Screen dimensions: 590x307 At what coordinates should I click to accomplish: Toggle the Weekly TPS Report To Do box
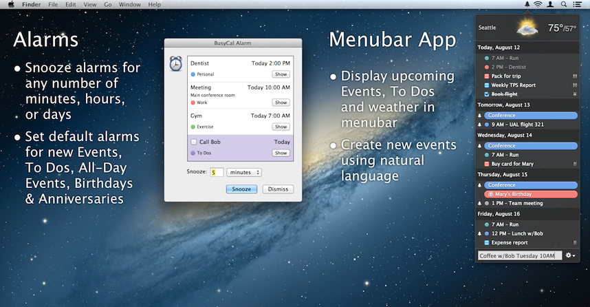(x=487, y=85)
